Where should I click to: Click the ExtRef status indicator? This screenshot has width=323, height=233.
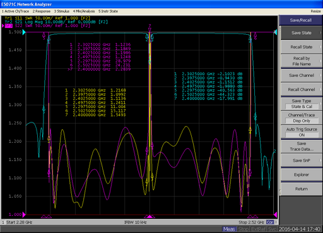tap(259, 229)
